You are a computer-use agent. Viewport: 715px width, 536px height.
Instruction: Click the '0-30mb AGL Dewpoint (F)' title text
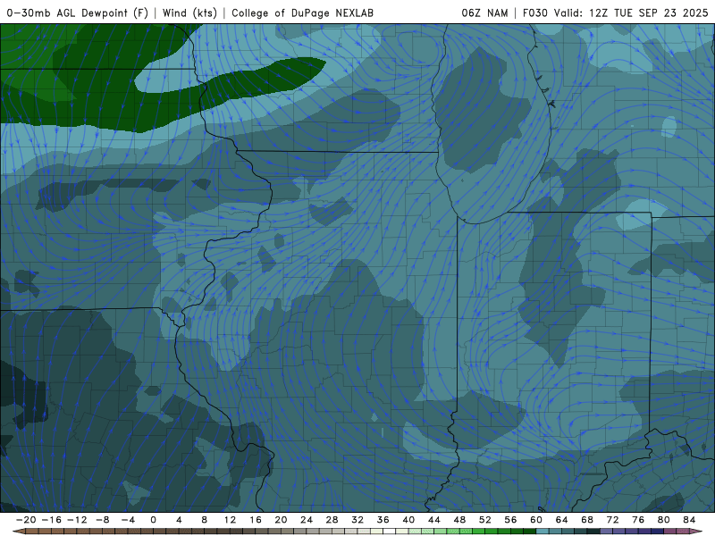coord(78,13)
